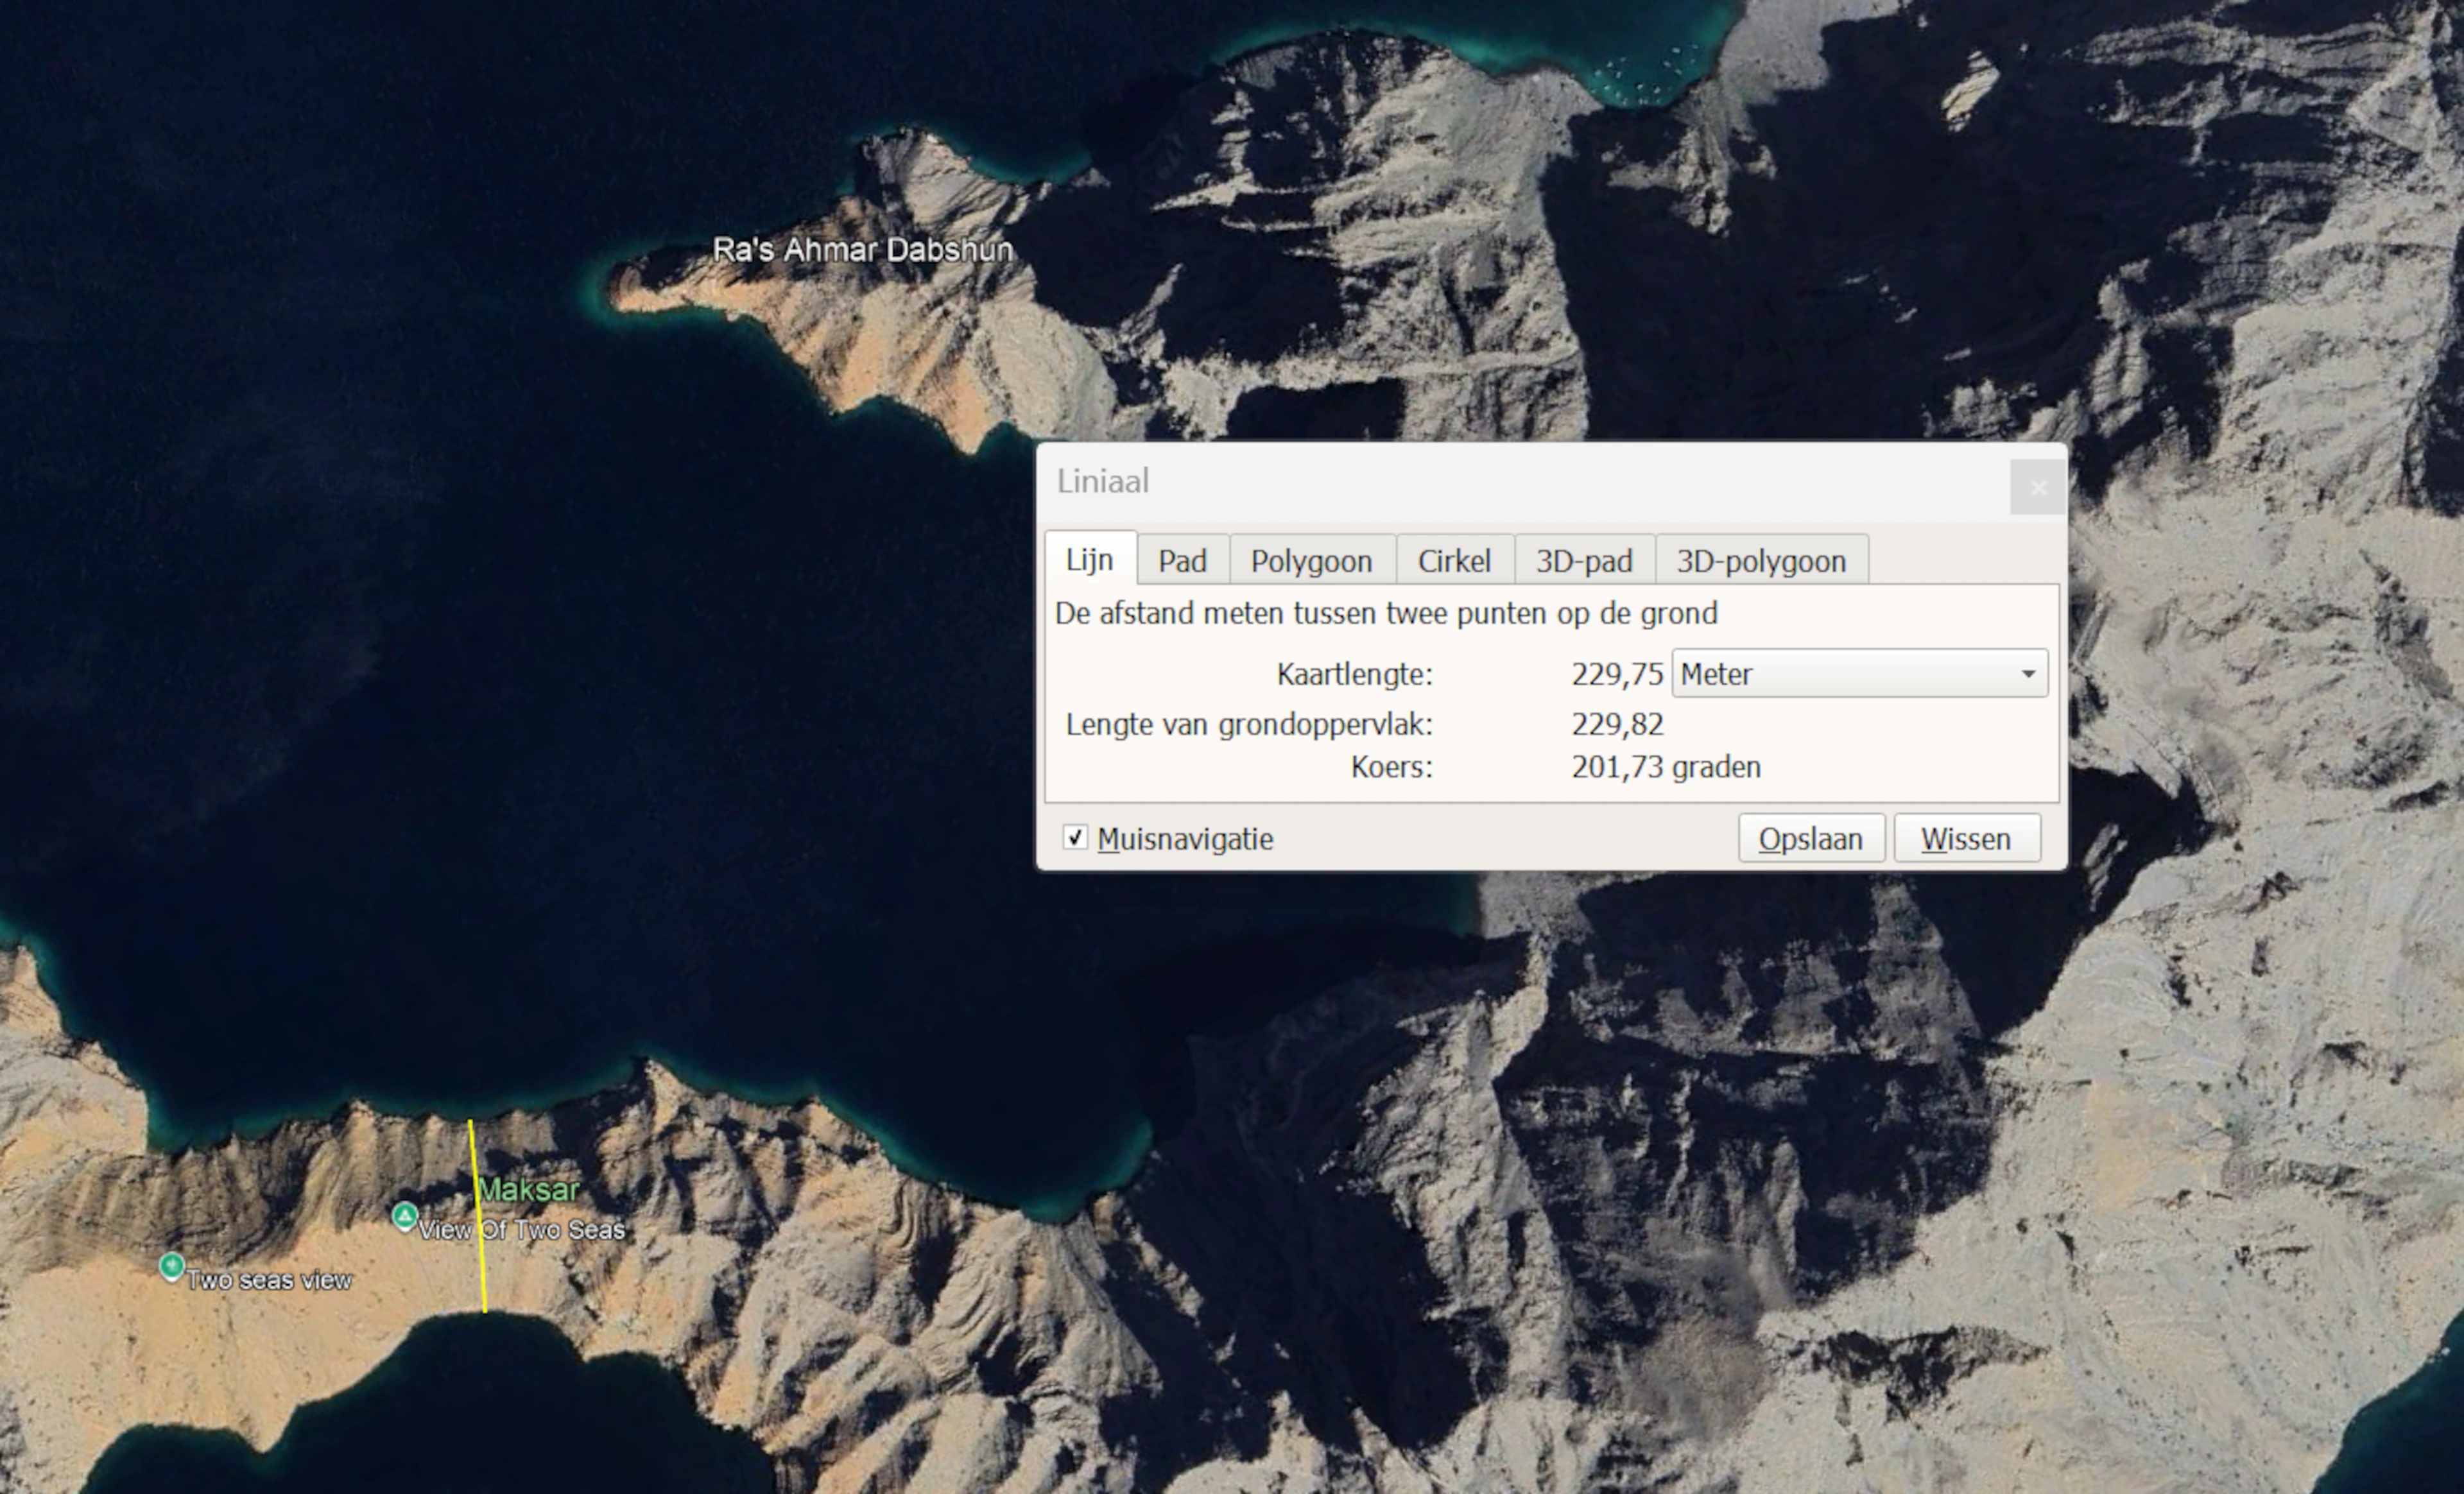This screenshot has height=1494, width=2464.
Task: Close the Liniaal dialog
Action: [x=2037, y=487]
